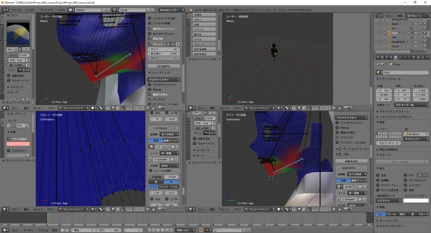Click the 終了 250 end frame field
This screenshot has height=233, width=431.
(110, 230)
